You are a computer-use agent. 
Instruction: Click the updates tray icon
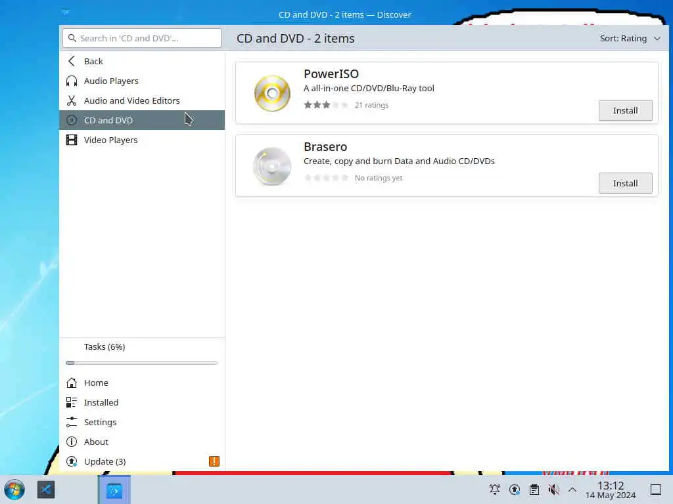pos(514,490)
